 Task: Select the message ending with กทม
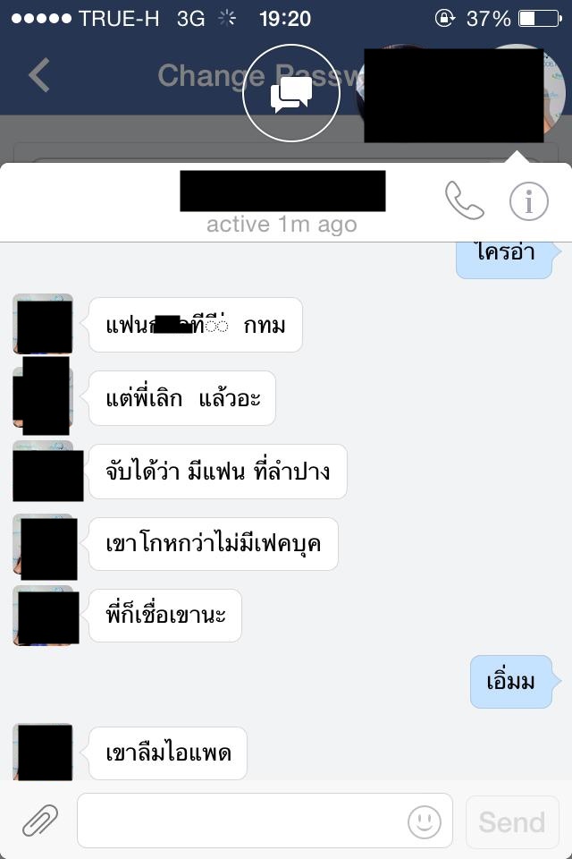click(196, 325)
